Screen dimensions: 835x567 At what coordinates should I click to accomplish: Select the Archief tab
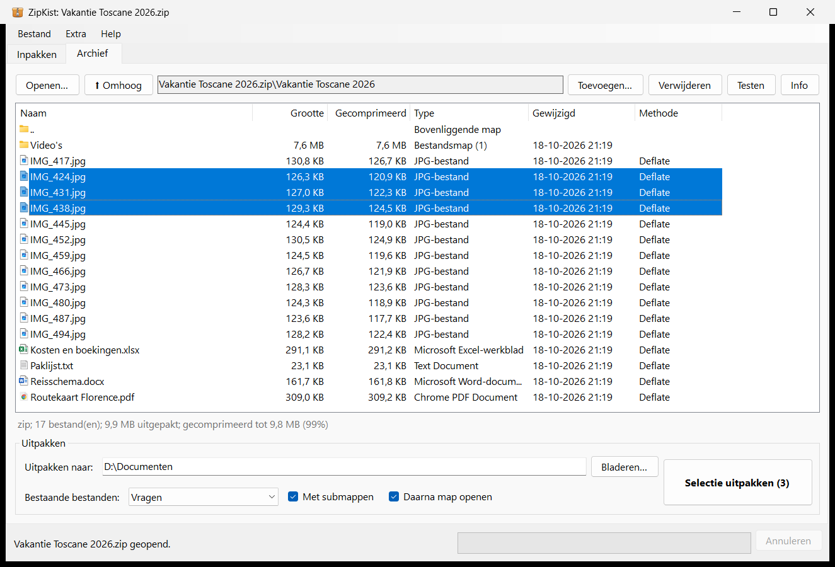[93, 54]
